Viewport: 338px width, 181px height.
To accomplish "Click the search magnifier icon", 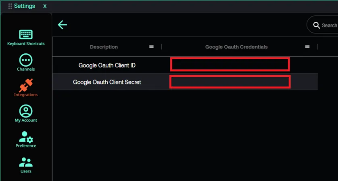I will click(316, 25).
